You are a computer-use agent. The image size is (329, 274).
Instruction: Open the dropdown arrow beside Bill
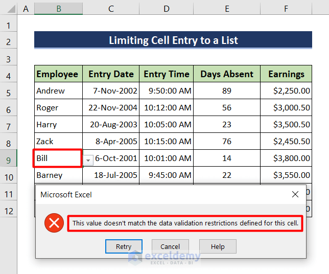click(88, 160)
